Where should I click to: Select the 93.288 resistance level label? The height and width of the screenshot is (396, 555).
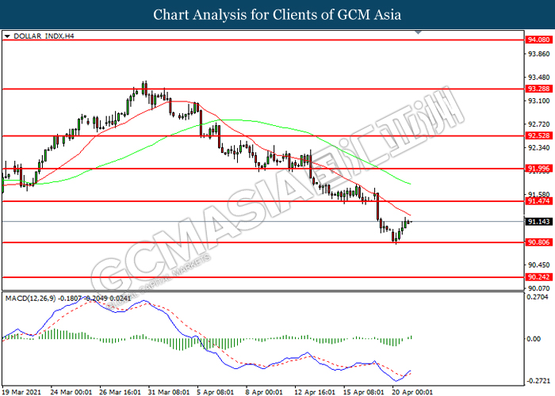538,89
